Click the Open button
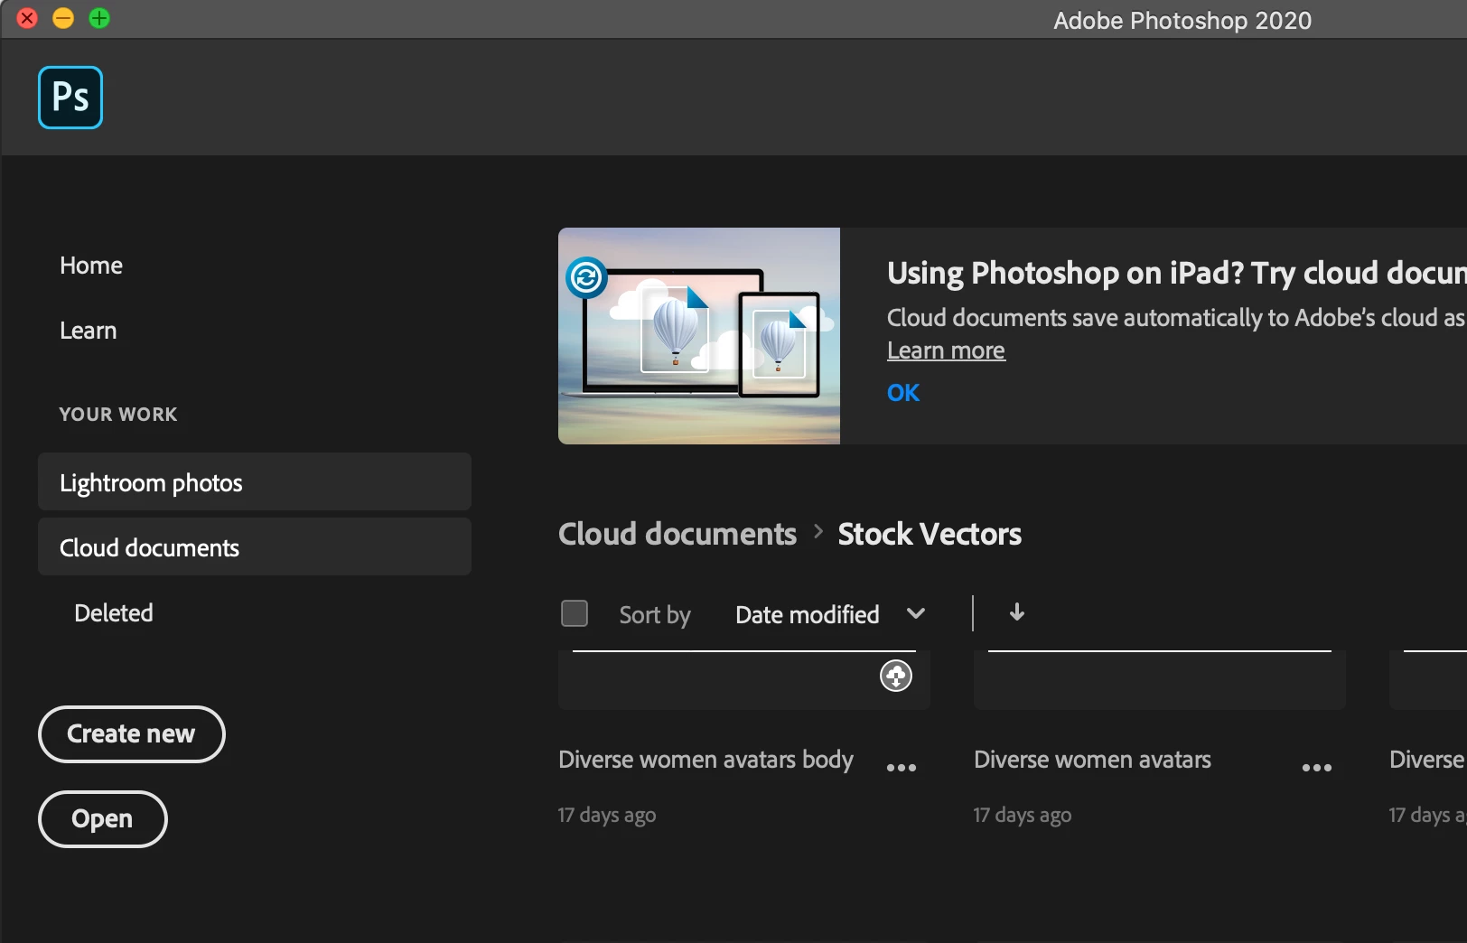The image size is (1467, 943). click(x=103, y=819)
